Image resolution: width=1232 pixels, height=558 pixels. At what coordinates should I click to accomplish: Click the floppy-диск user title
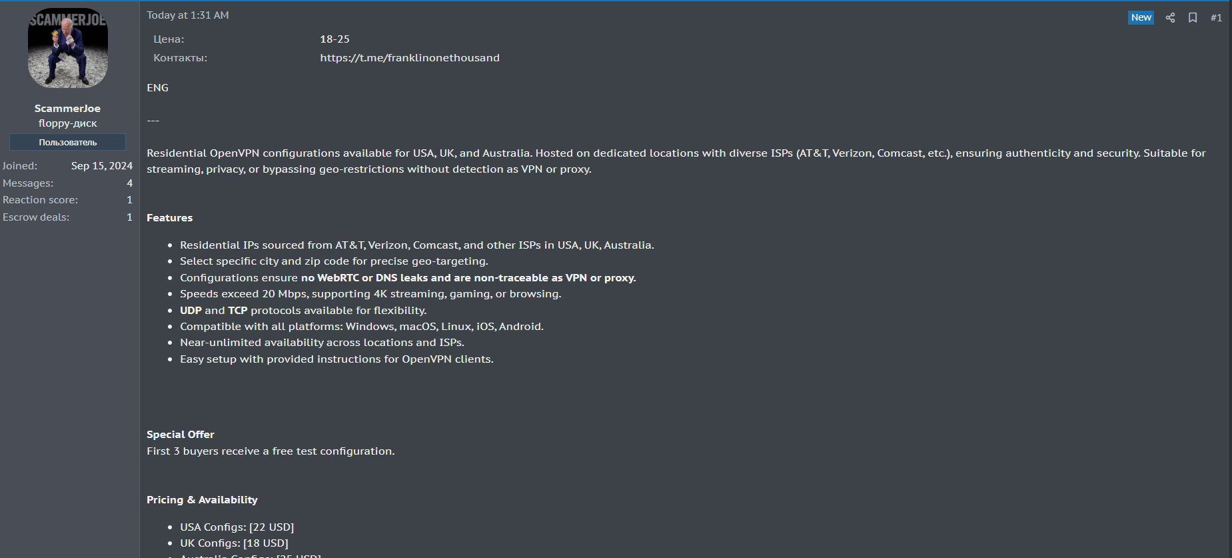point(67,123)
